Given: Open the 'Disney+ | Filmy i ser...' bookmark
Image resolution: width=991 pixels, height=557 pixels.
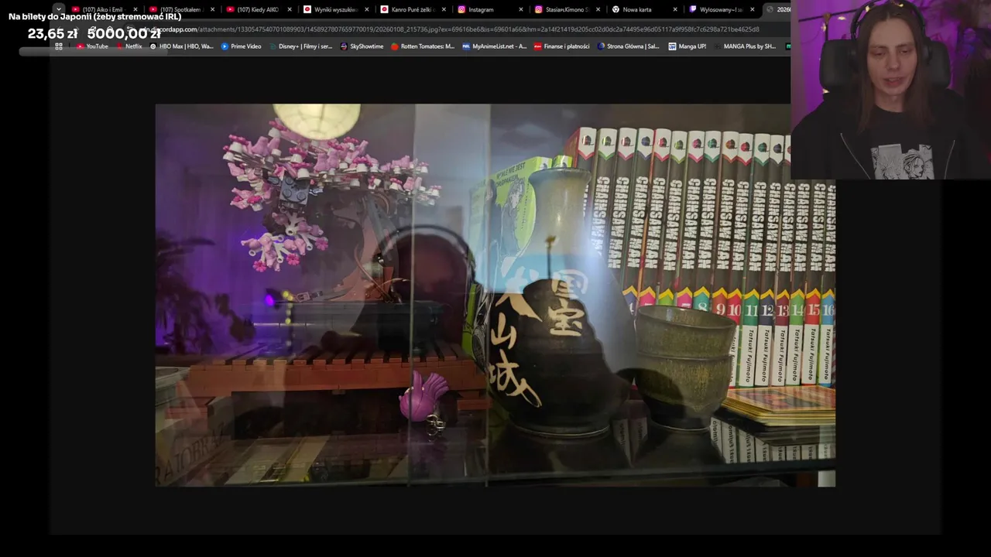Looking at the screenshot, I should pyautogui.click(x=300, y=46).
